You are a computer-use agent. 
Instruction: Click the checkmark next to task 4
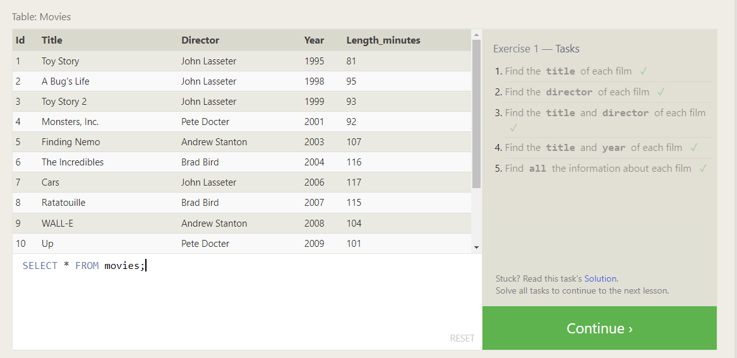(694, 148)
